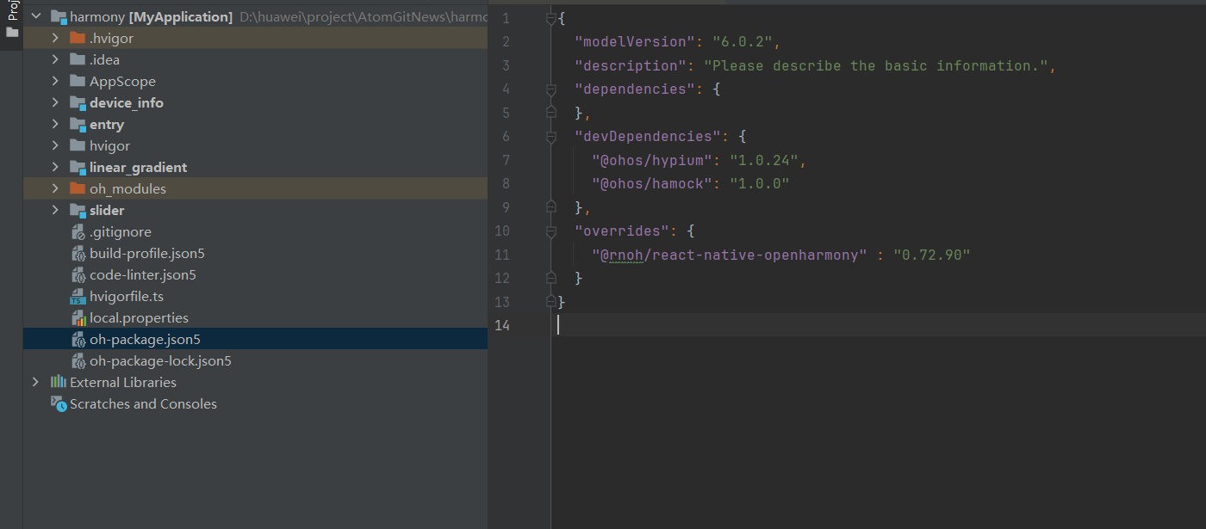Click the oh-package.json5 file icon
Viewport: 1206px width, 529px height.
pos(78,339)
